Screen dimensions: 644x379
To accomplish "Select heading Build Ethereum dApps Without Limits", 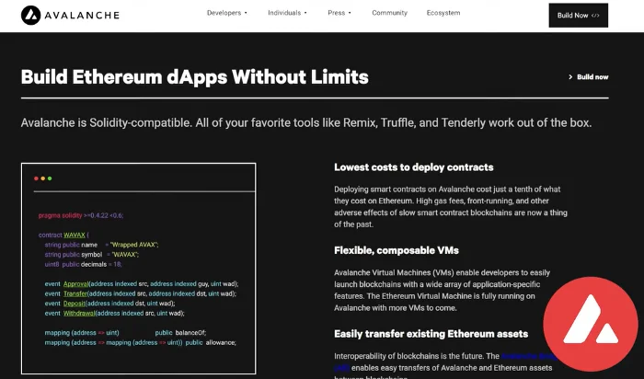I will coord(195,76).
